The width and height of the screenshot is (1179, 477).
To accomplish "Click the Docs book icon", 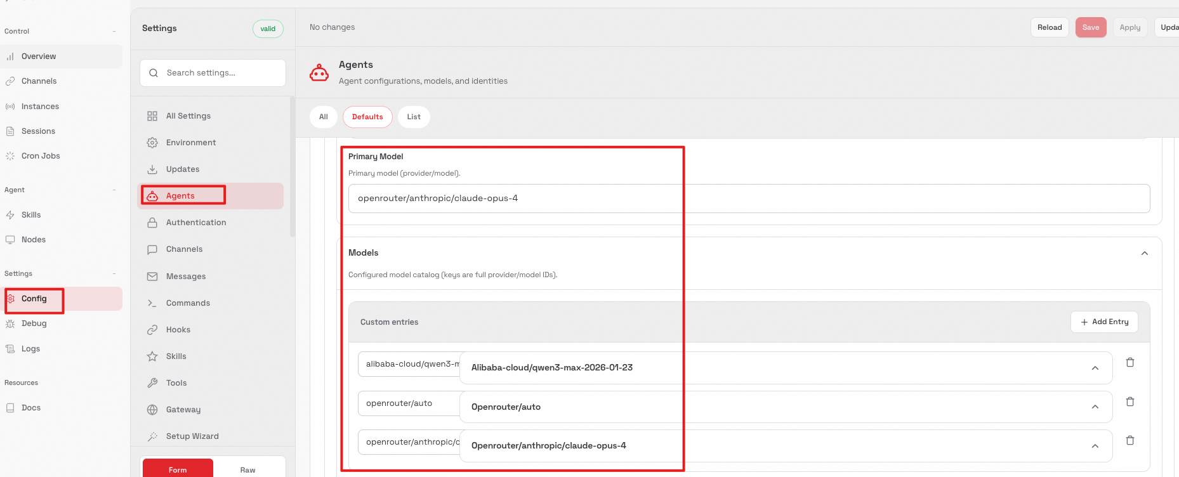I will pyautogui.click(x=10, y=408).
